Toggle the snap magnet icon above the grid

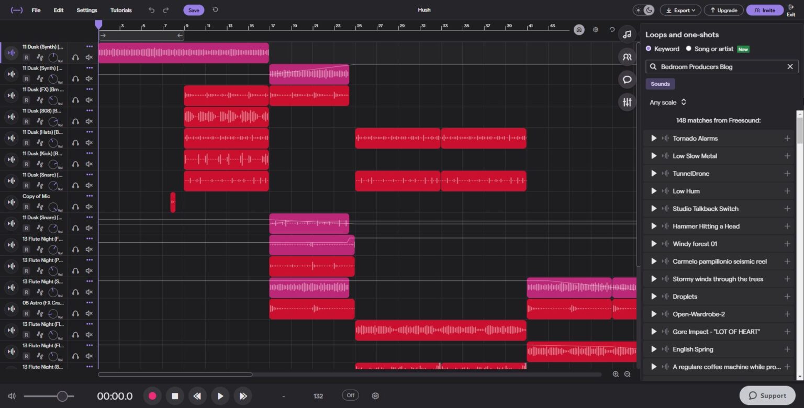coord(579,29)
